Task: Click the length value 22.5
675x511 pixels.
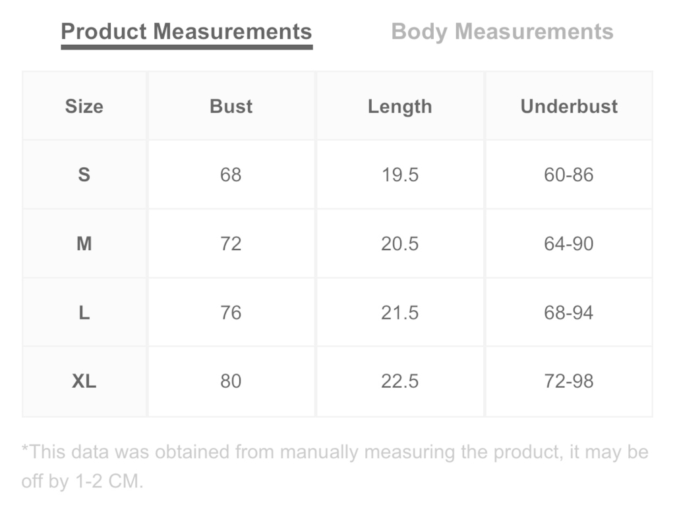Action: tap(400, 381)
